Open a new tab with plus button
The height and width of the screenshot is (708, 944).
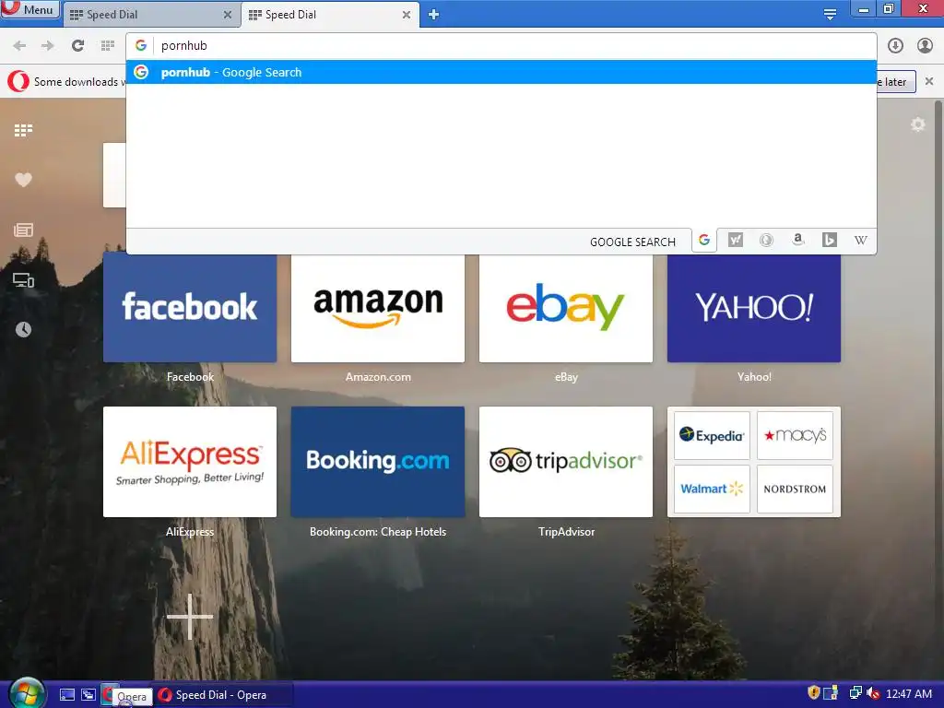coord(433,15)
